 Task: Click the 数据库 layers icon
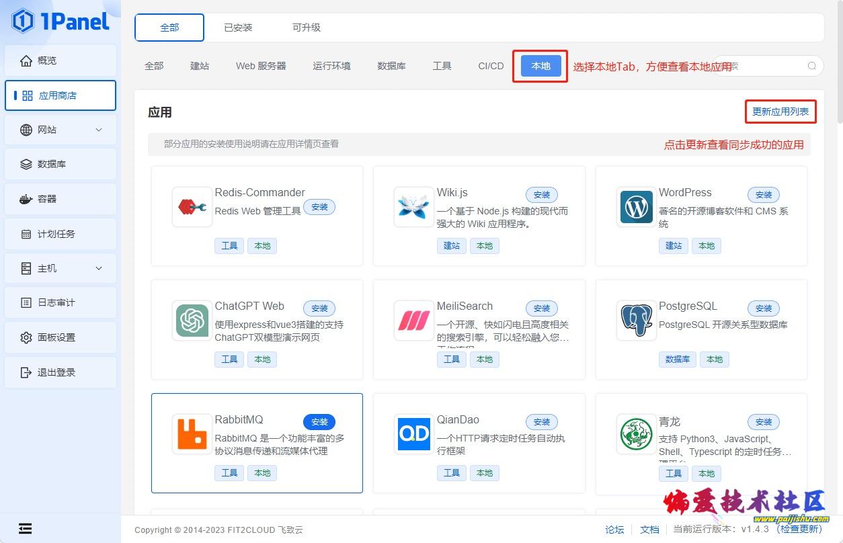click(x=26, y=164)
